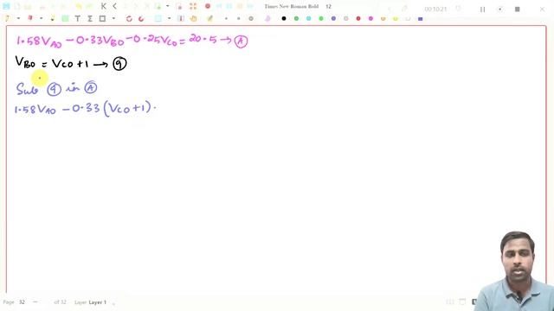The image size is (554, 311).
Task: Toggle presentation mode icon in status bar
Action: 462,301
